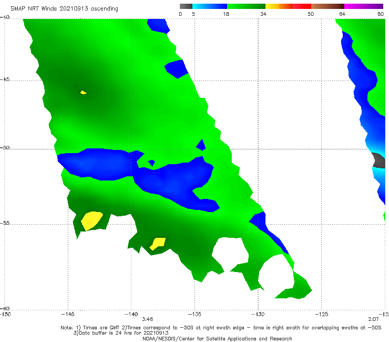Click the longitude label "-125"
Screen dimensions: 389x342
(322, 314)
